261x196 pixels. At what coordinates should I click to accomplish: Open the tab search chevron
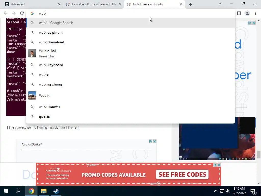click(220, 4)
